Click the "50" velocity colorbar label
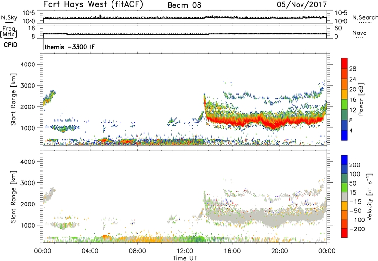This screenshot has width=378, height=261. (x=353, y=183)
